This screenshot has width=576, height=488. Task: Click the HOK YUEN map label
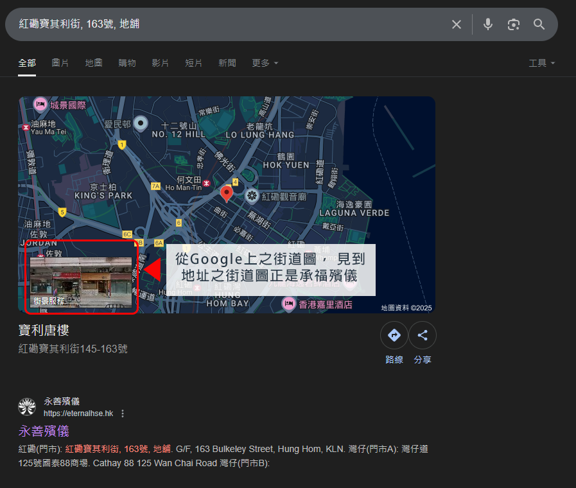click(286, 165)
